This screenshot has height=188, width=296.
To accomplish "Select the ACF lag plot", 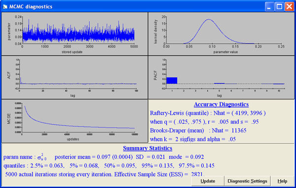I will 75,77.
